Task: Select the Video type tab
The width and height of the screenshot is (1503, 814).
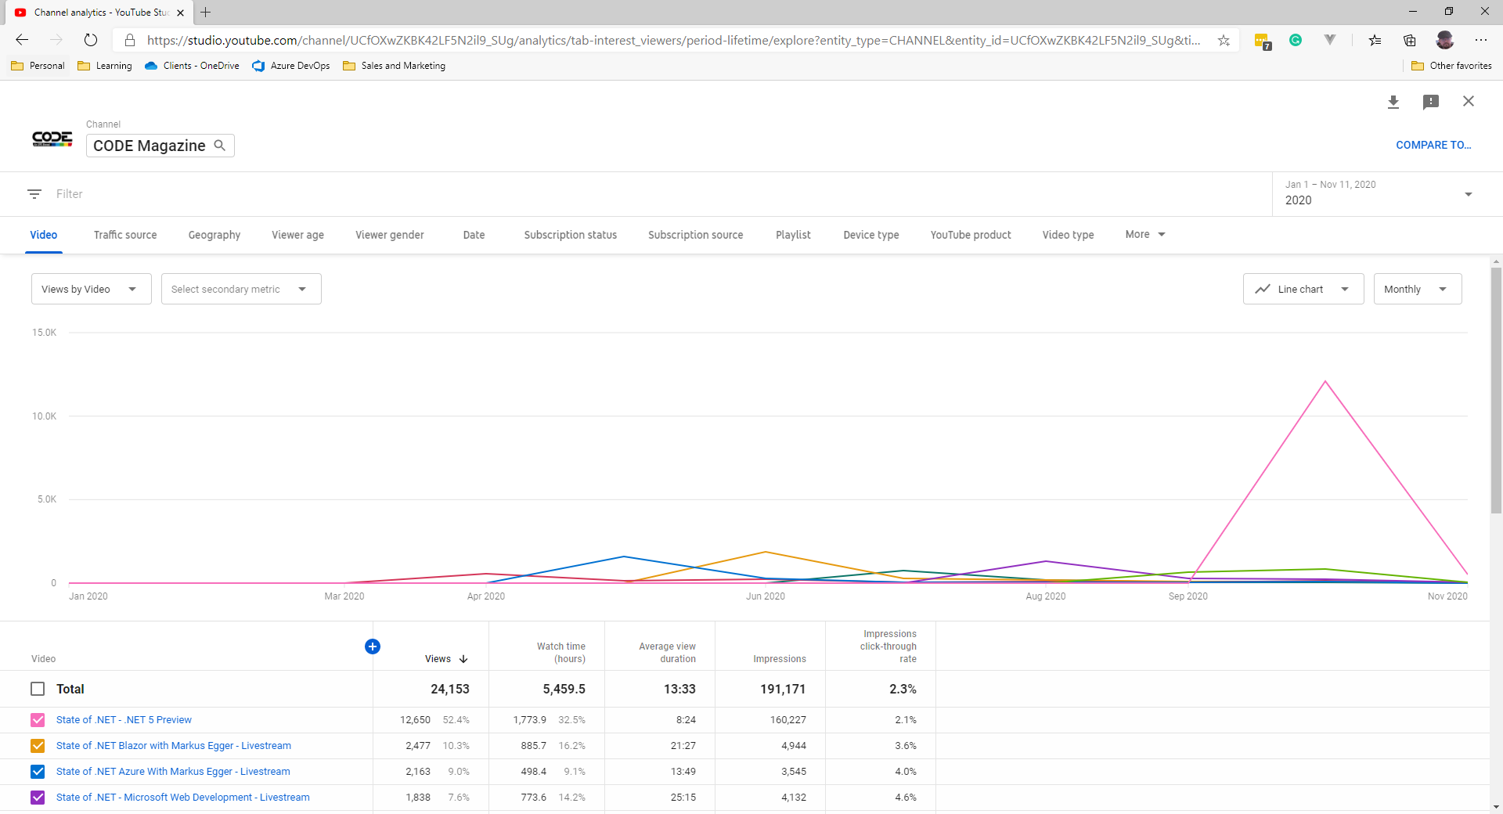Action: (1068, 235)
